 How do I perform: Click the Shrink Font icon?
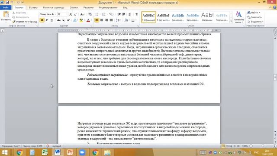[75, 14]
